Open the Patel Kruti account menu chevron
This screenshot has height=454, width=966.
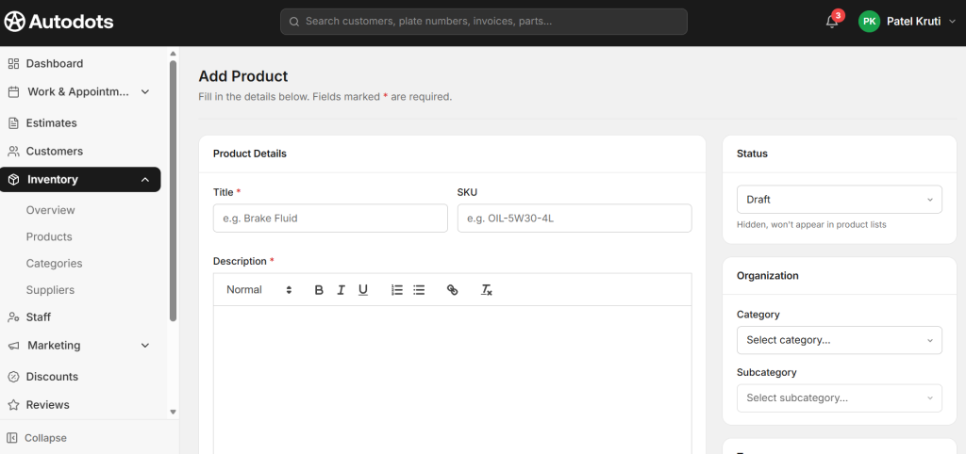953,22
